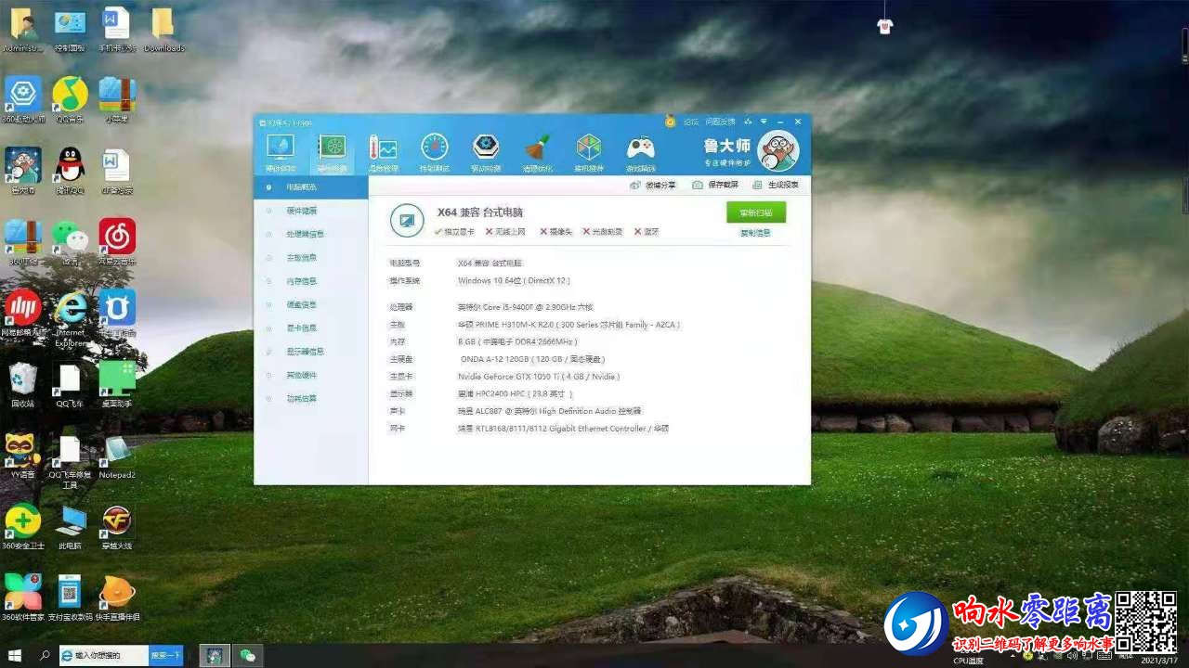Open 腾讯QQ penguin desktop icon
This screenshot has height=668, width=1189.
70,172
